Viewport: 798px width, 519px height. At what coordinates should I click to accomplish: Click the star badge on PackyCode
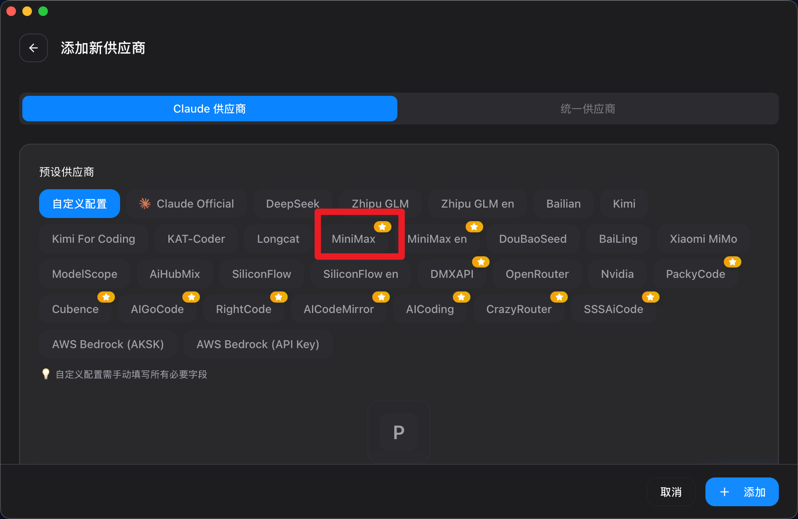[732, 262]
